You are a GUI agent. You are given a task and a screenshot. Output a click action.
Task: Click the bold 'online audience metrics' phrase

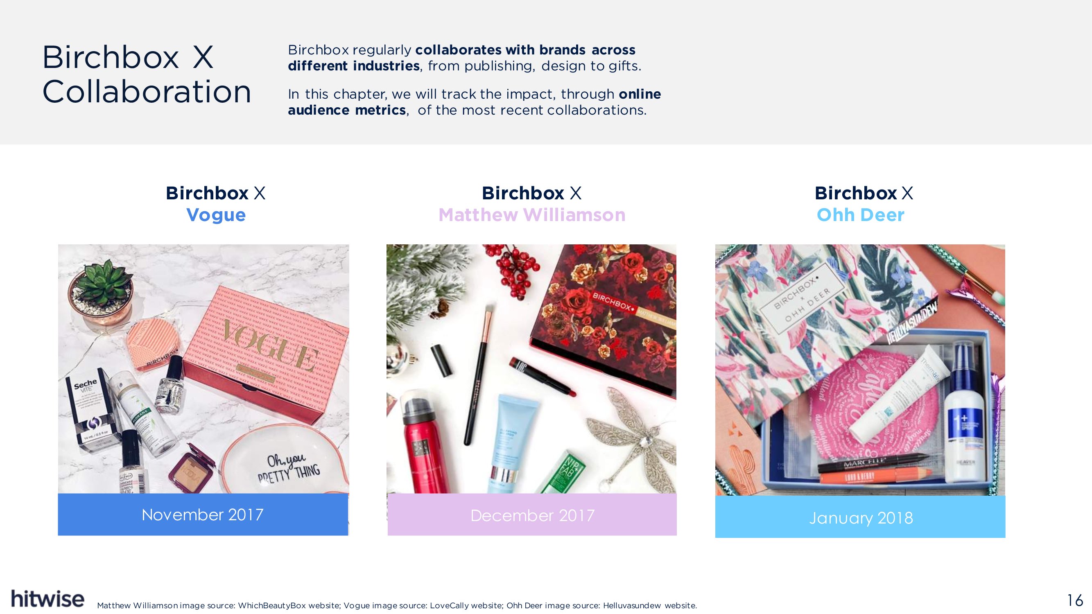coord(475,102)
